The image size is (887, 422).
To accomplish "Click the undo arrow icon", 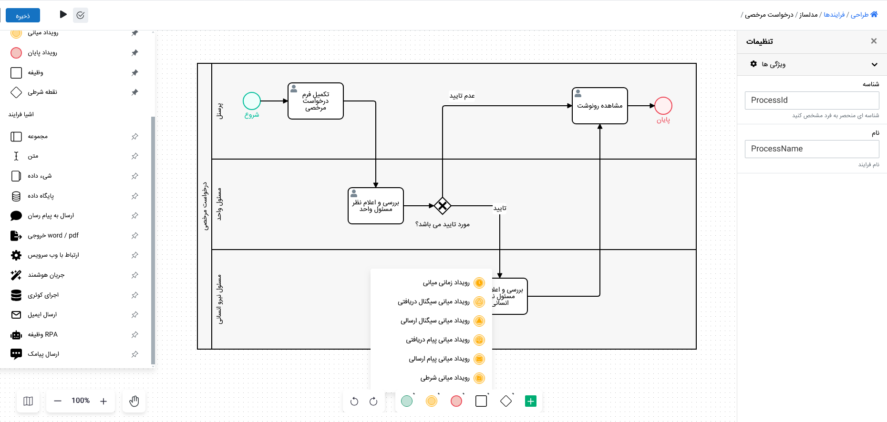I will [x=354, y=402].
